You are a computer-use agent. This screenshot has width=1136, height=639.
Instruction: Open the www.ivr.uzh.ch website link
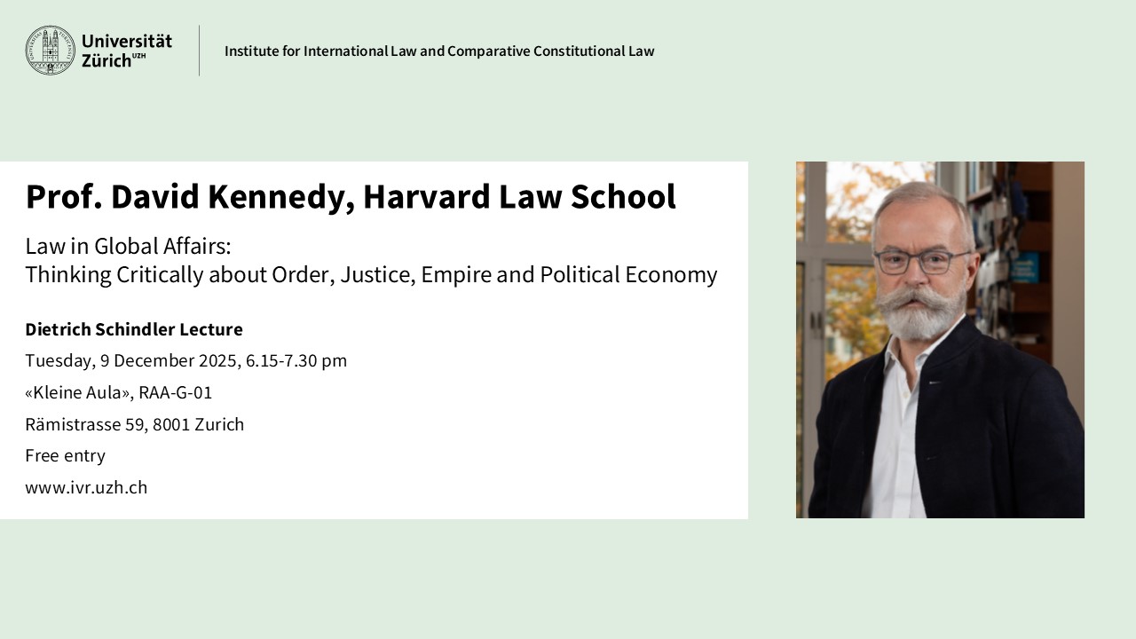(86, 487)
